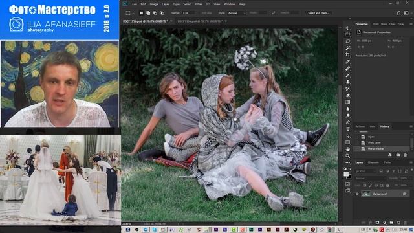Toggle lock image pixels in Layers panel
The height and width of the screenshot is (233, 414).
click(370, 185)
